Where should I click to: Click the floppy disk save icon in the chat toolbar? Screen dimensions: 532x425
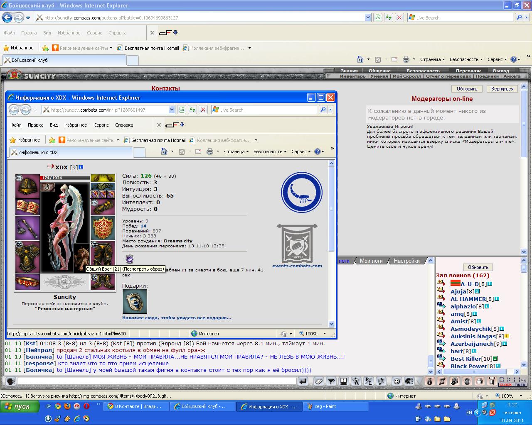coord(343,381)
